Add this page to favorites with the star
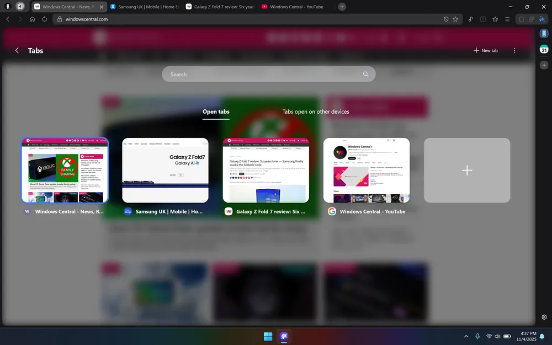This screenshot has height=345, width=552. point(455,19)
